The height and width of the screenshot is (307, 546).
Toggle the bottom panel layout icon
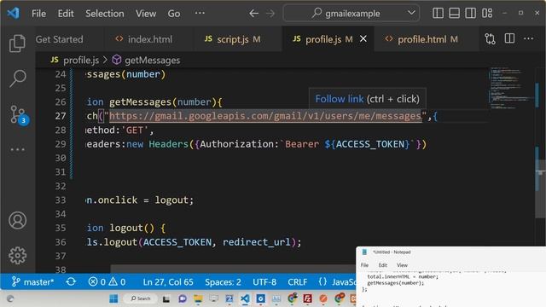(x=454, y=14)
